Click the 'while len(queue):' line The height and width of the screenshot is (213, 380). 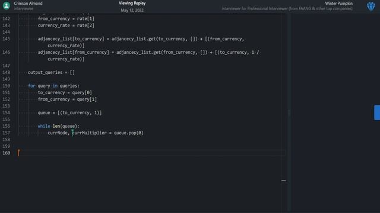[58, 126]
